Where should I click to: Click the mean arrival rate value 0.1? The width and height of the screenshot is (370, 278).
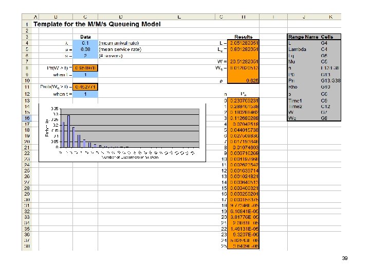coord(85,43)
